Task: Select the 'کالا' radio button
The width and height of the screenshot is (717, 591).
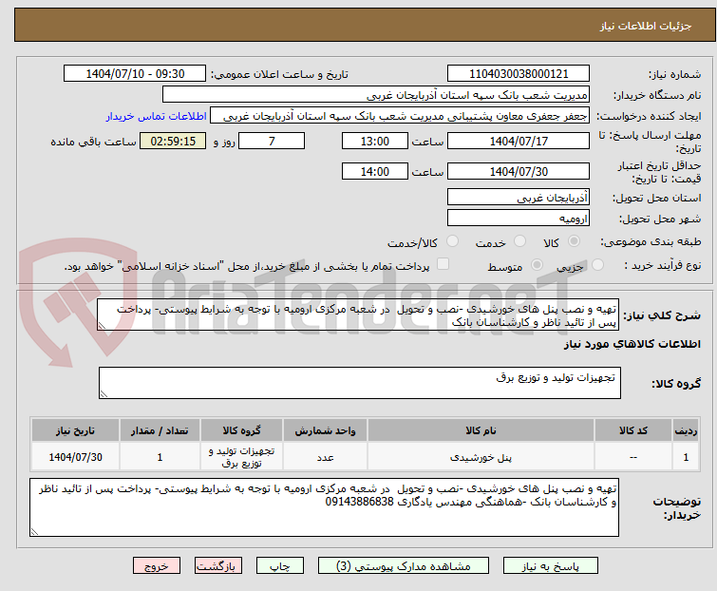Action: pyautogui.click(x=574, y=241)
